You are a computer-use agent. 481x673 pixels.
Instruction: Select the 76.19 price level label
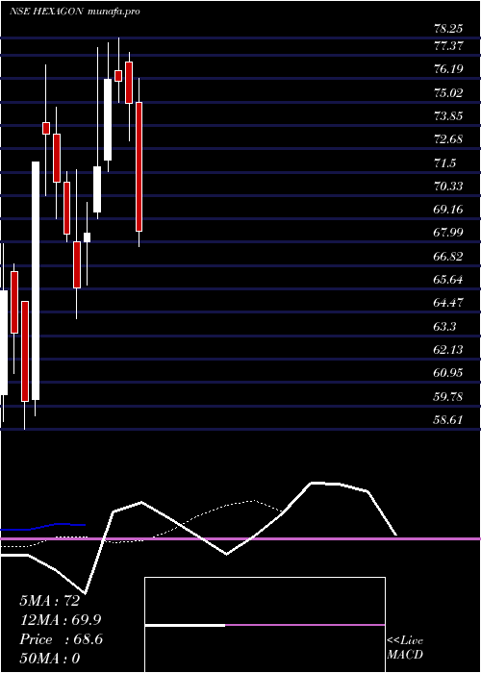click(x=448, y=69)
